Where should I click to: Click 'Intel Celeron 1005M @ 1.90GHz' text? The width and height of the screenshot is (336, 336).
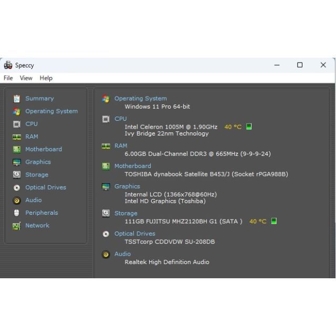click(171, 127)
